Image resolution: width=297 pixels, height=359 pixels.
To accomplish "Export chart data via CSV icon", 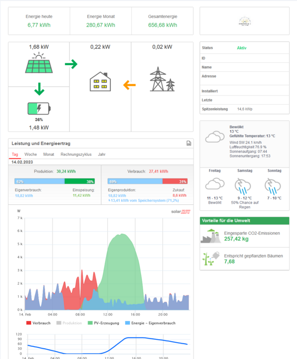I will click(189, 143).
